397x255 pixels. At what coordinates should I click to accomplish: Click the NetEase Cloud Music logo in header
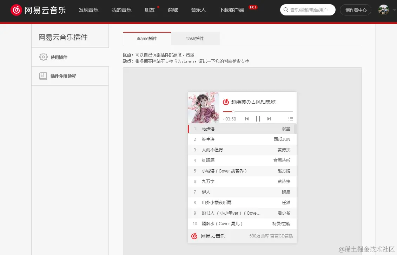(x=38, y=10)
